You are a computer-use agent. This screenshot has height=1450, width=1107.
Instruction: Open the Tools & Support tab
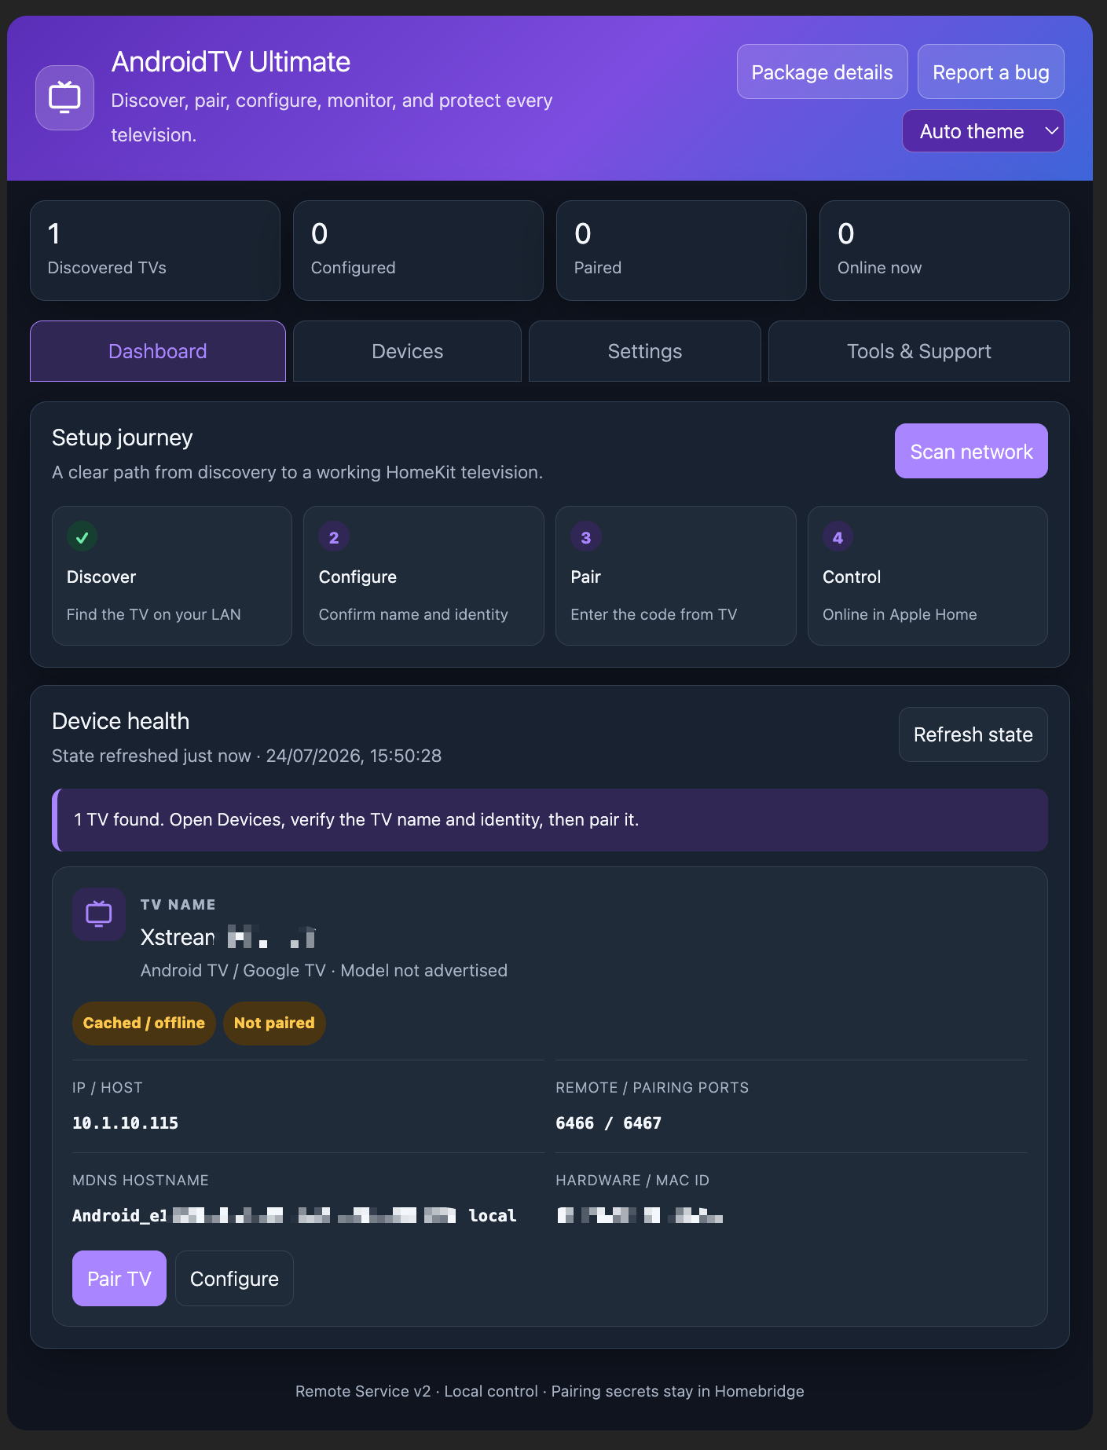pos(919,351)
